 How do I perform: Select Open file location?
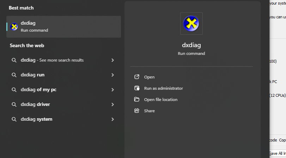(x=161, y=100)
